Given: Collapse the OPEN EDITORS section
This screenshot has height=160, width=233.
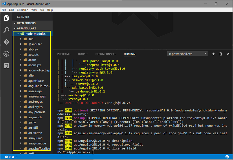Looking at the screenshot, I should tap(15, 23).
